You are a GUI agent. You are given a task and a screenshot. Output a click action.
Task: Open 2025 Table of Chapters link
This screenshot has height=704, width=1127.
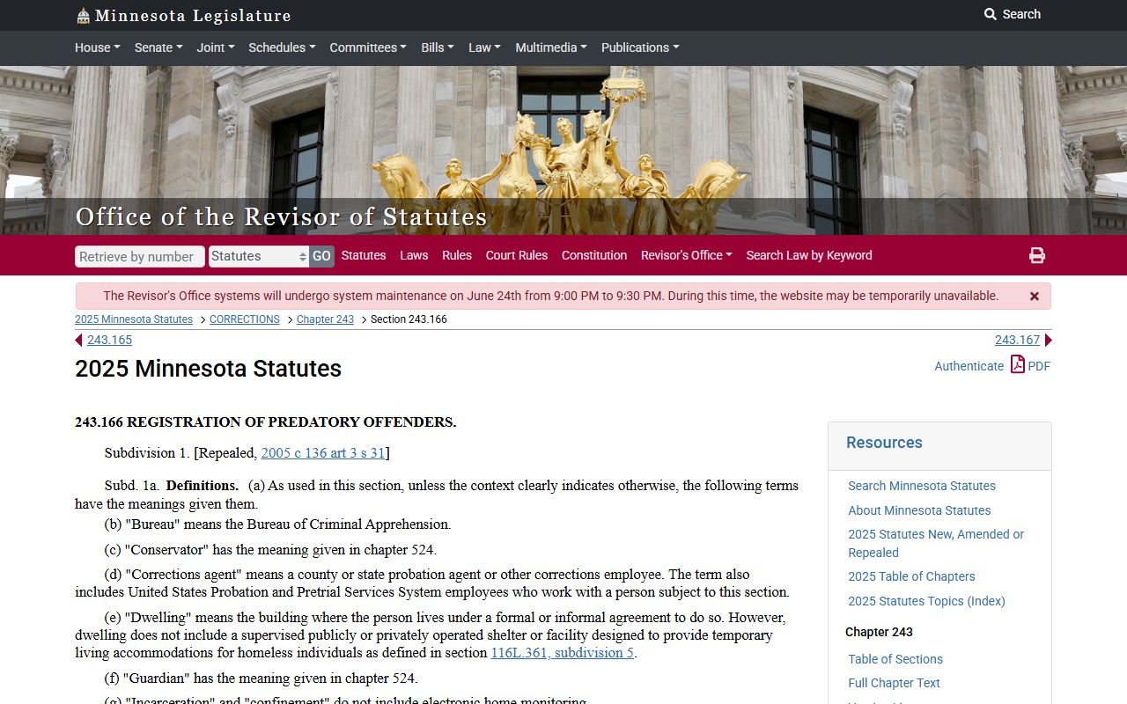[x=911, y=576]
